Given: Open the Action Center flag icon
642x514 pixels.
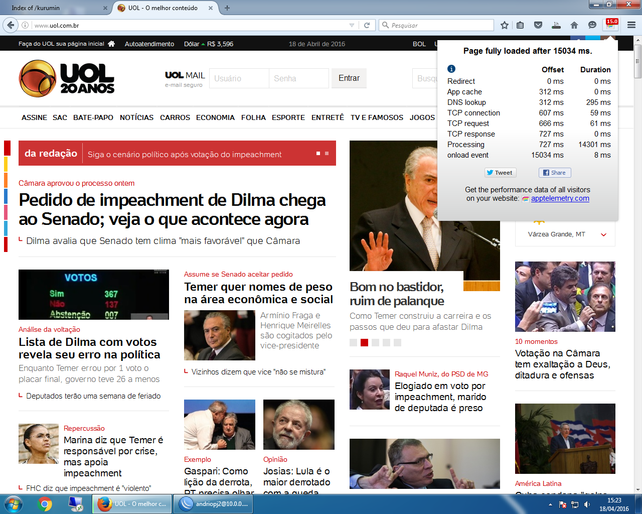Looking at the screenshot, I should [x=563, y=504].
